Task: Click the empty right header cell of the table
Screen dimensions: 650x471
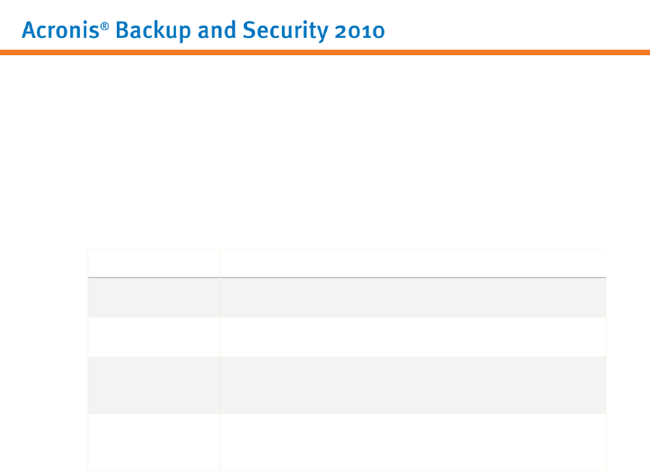Action: tap(412, 263)
